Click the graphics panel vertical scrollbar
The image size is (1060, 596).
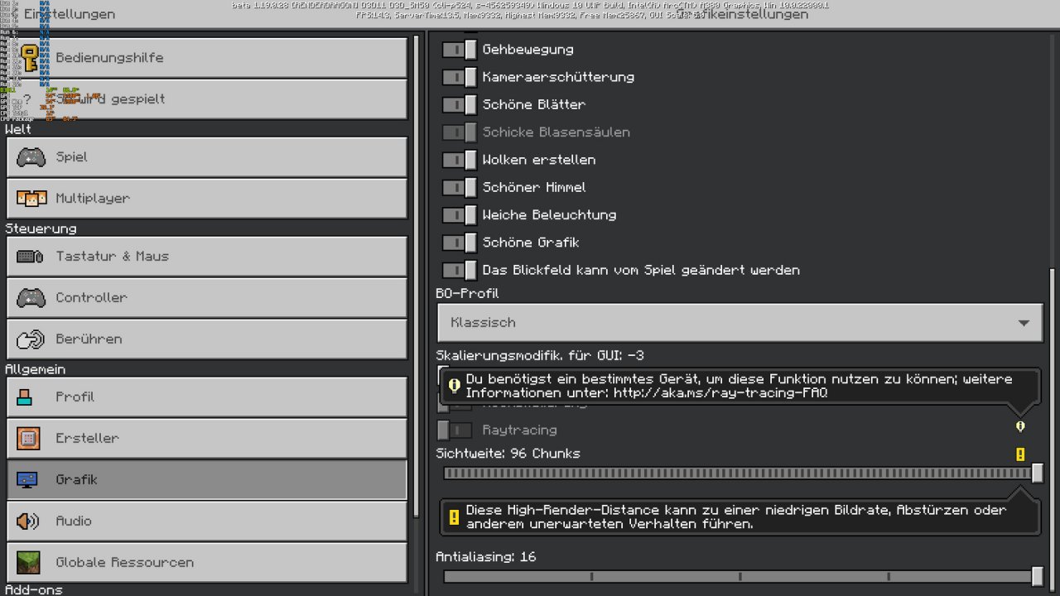click(x=1052, y=430)
